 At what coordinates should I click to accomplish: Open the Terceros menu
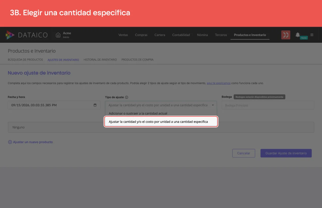click(x=221, y=35)
